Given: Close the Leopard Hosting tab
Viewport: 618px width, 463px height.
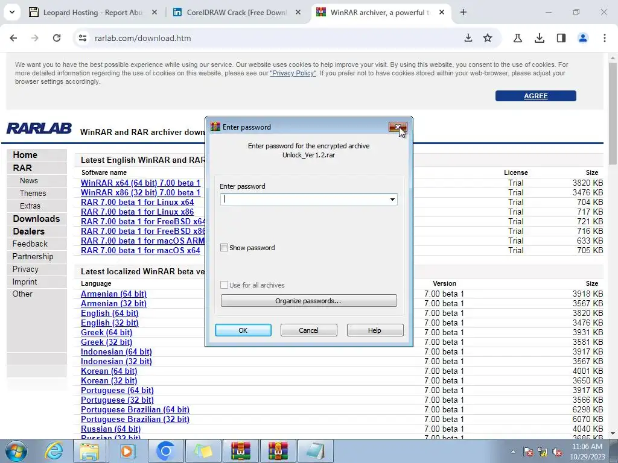Looking at the screenshot, I should pyautogui.click(x=154, y=12).
